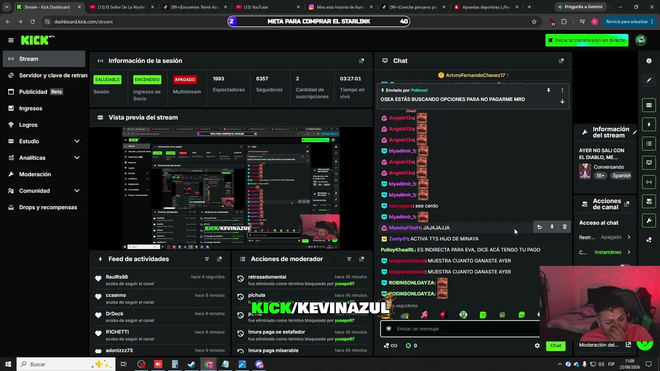Viewport: 660px width, 371px height.
Task: Pop out the Información de la sesión panel
Action: click(x=361, y=61)
